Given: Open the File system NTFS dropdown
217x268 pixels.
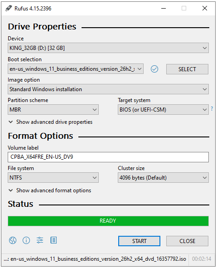Looking at the screenshot, I should (x=53, y=178).
